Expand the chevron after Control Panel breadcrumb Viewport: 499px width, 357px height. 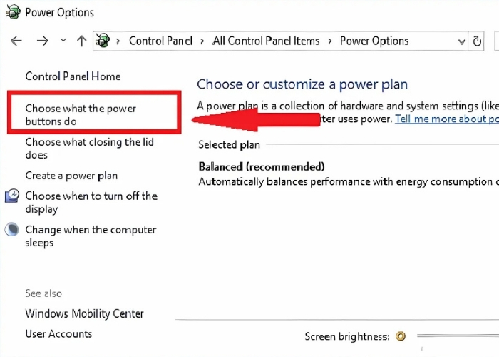(x=203, y=41)
